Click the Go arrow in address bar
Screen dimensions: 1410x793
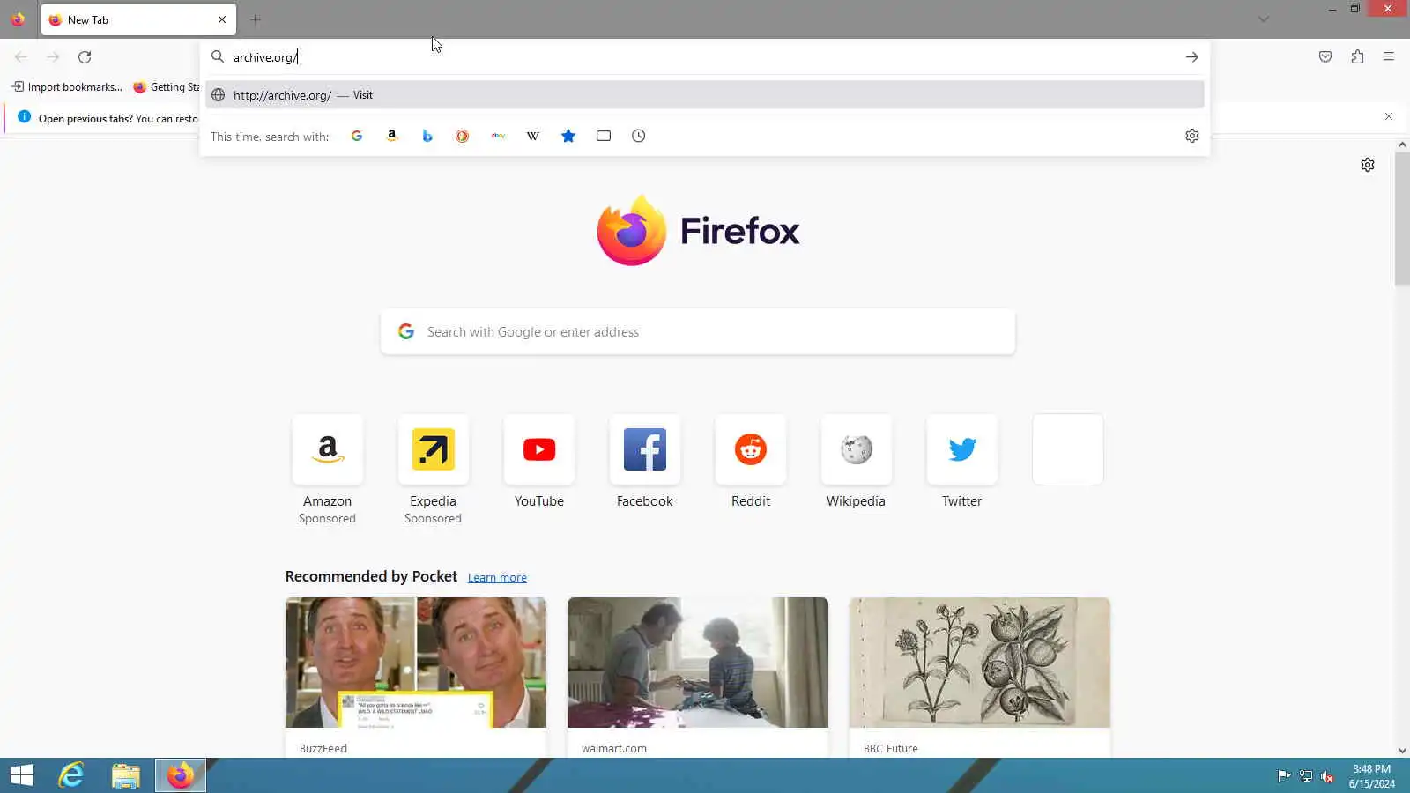[x=1192, y=57]
